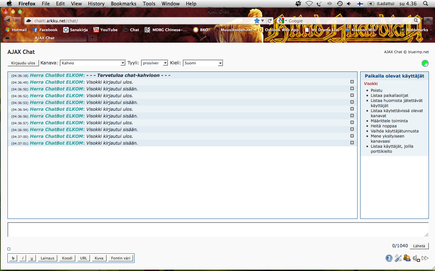Insert an image with Kuva button

point(99,258)
